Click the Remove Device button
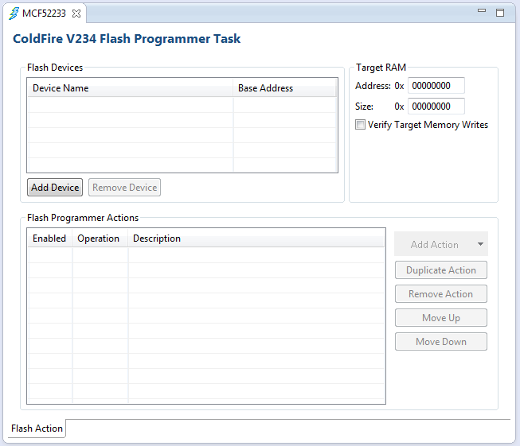Image resolution: width=520 pixels, height=446 pixels. 125,188
